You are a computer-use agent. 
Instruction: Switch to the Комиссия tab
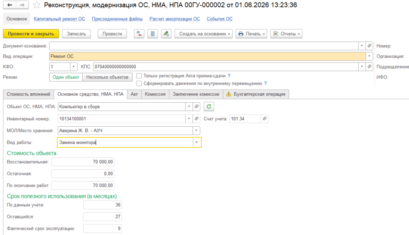coord(155,94)
